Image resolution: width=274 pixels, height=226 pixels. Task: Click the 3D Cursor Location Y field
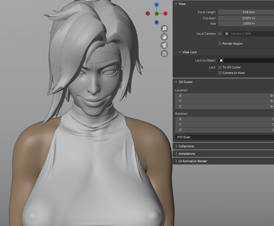[225, 101]
